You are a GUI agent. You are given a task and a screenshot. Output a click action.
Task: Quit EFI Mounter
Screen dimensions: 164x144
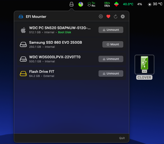(122, 138)
